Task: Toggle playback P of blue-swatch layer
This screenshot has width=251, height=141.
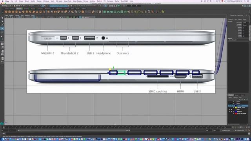Action: click(x=231, y=111)
